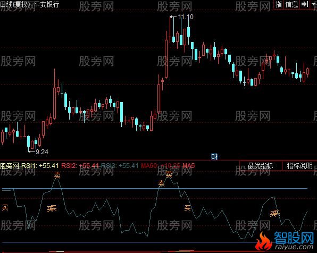Open 指标说明 indicator description

tap(299, 166)
